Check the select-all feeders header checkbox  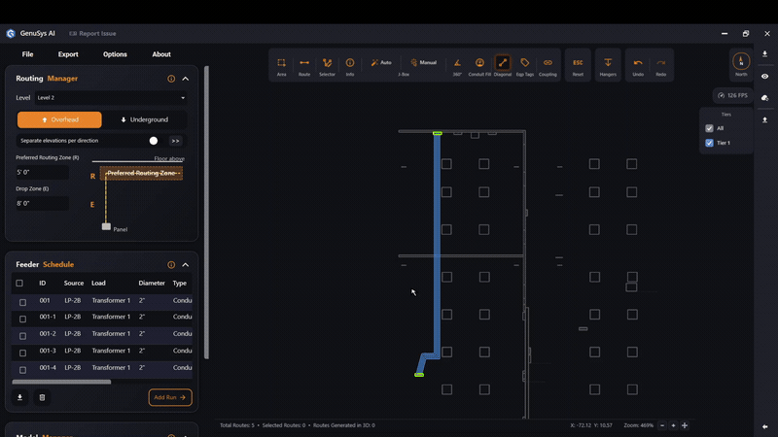click(19, 284)
